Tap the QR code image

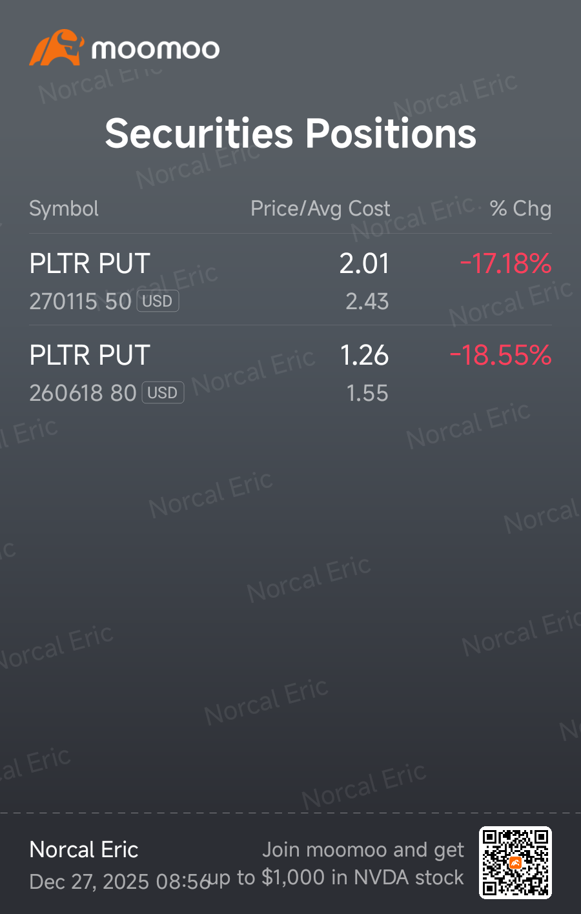click(515, 862)
